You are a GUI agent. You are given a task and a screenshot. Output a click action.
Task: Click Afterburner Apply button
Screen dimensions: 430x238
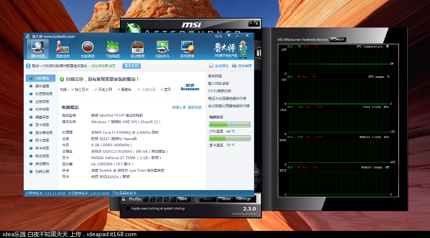208,199
